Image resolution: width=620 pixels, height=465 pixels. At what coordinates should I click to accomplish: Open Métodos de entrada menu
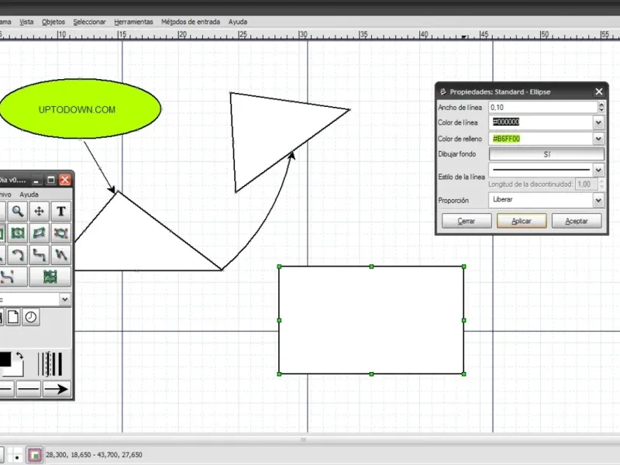(x=191, y=22)
